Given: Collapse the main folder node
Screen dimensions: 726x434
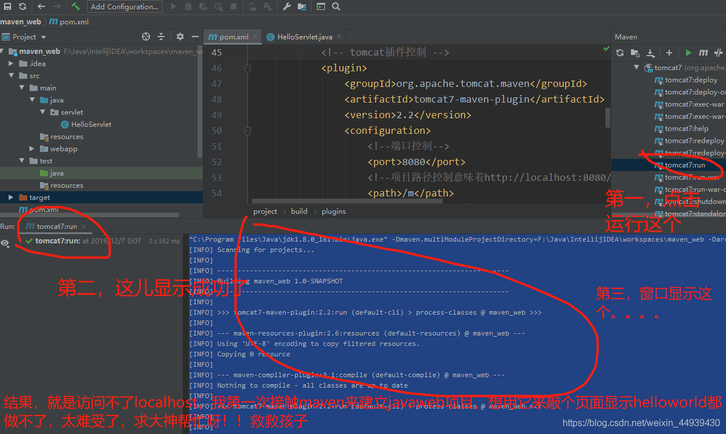Looking at the screenshot, I should tap(22, 88).
